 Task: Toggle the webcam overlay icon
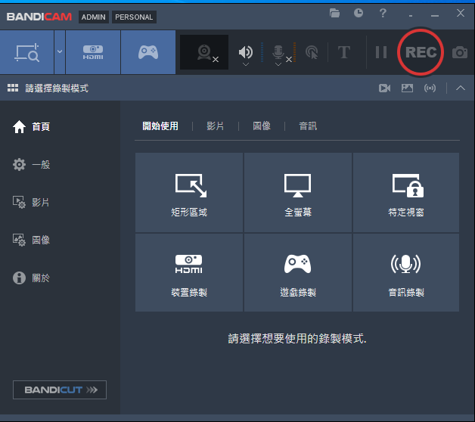[203, 52]
